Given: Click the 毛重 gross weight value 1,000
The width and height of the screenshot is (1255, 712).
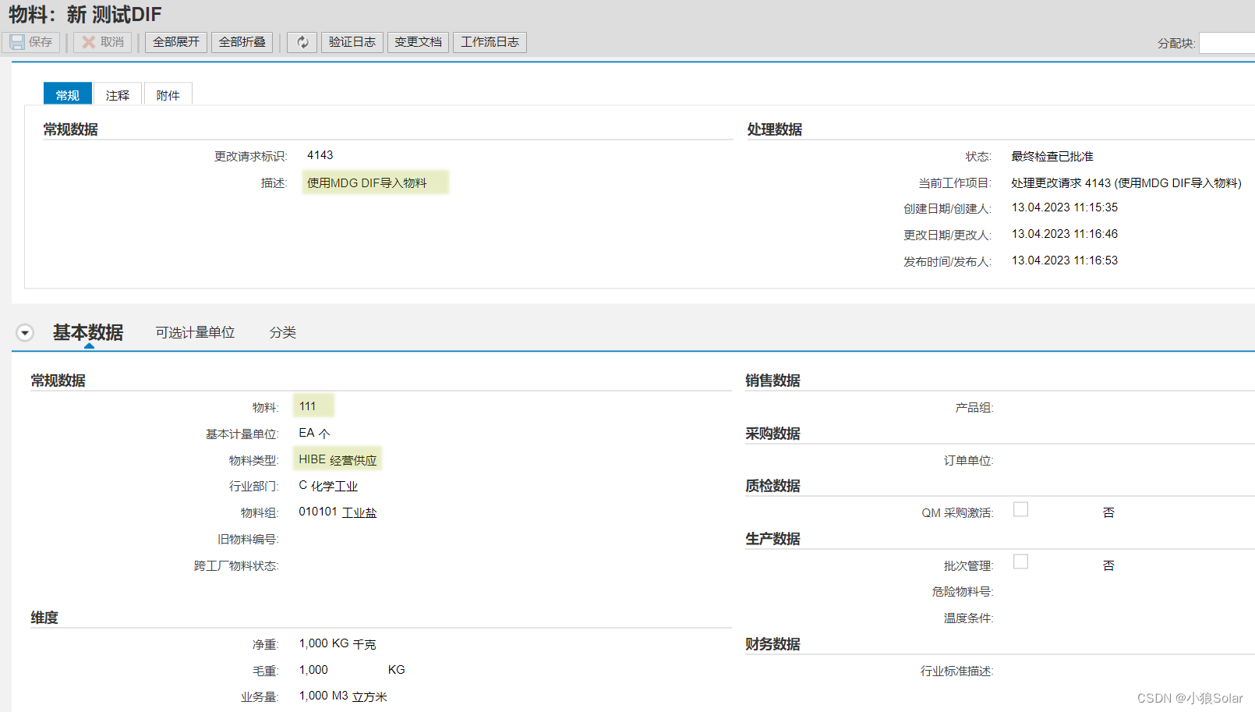Looking at the screenshot, I should click(x=313, y=670).
